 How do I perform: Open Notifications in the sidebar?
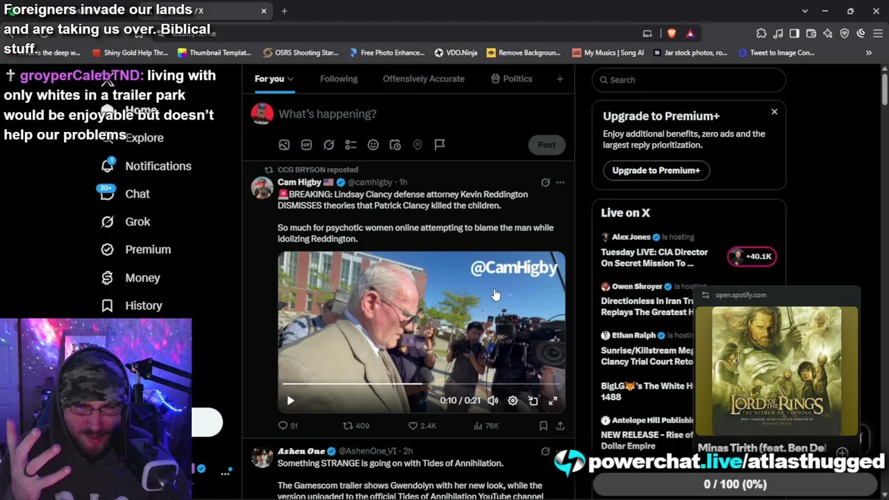point(146,166)
